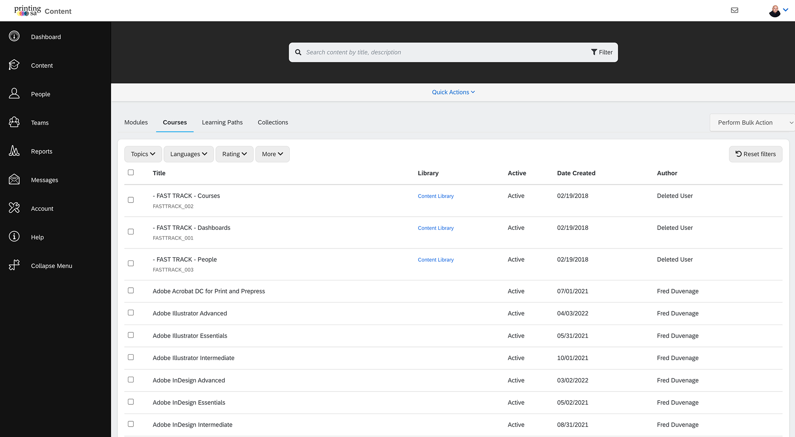Open the user menu chevron beside avatar
This screenshot has height=437, width=795.
(x=785, y=10)
